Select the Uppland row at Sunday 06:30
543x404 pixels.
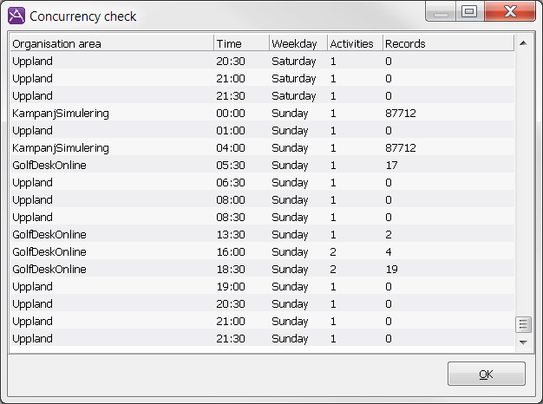[262, 182]
